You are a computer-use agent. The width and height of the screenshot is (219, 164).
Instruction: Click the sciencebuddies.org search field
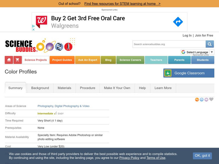pyautogui.click(x=169, y=44)
